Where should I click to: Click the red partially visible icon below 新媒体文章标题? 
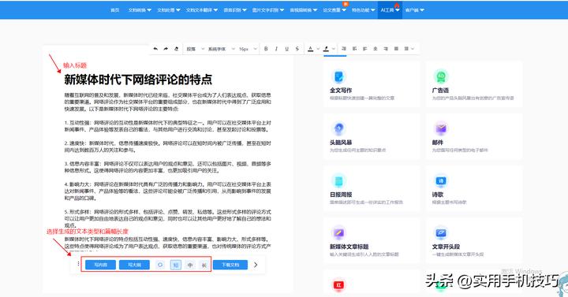coord(338,285)
